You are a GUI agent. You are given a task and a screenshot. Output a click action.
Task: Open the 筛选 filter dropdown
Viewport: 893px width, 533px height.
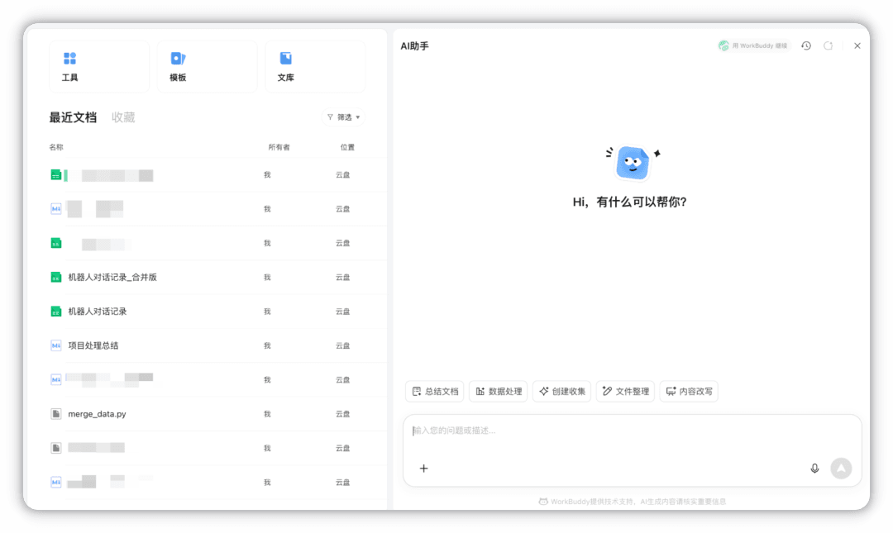(x=343, y=117)
